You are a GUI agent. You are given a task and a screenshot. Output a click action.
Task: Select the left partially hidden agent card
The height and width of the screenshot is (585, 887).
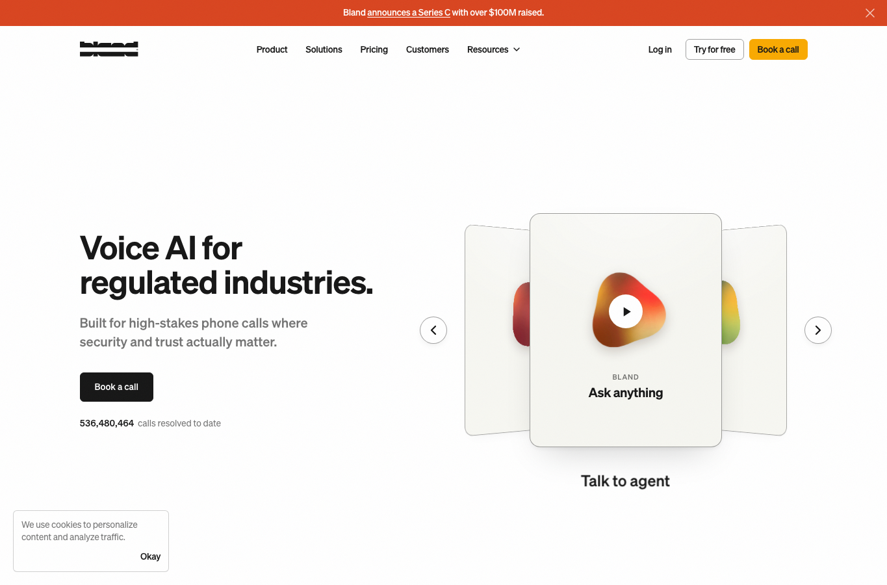[x=497, y=330]
